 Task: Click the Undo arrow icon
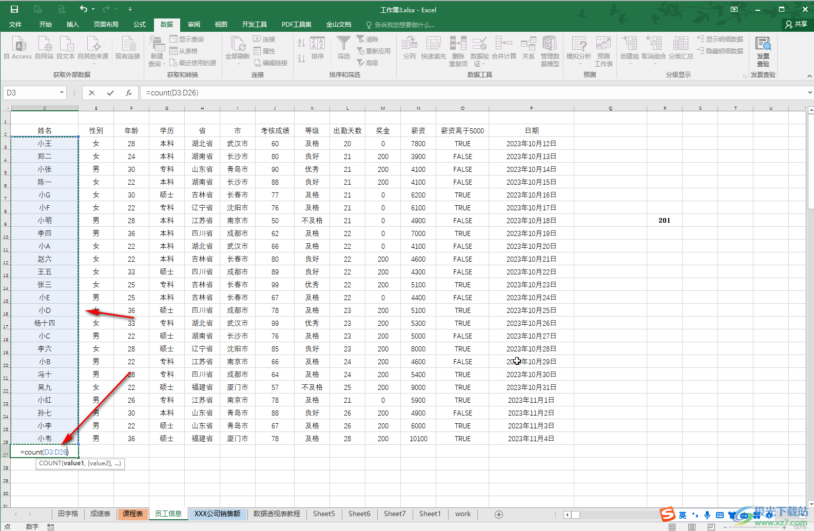(84, 9)
